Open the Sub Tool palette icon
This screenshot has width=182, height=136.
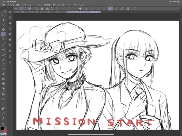(10, 18)
